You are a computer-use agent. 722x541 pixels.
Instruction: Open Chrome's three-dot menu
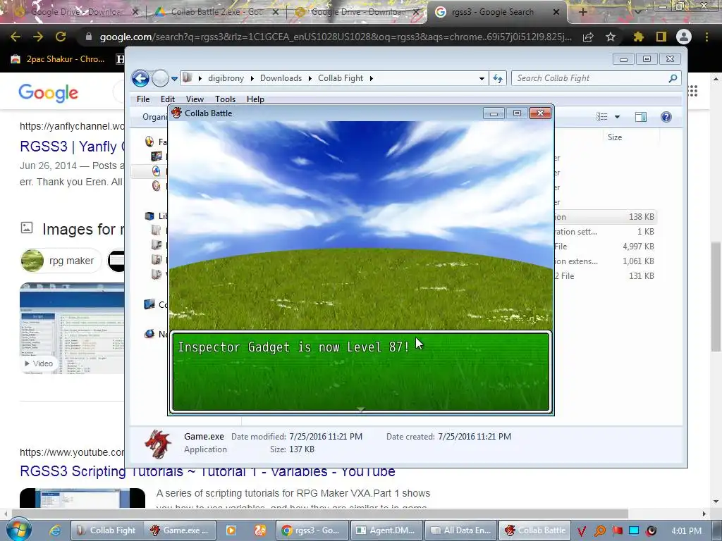[706, 37]
